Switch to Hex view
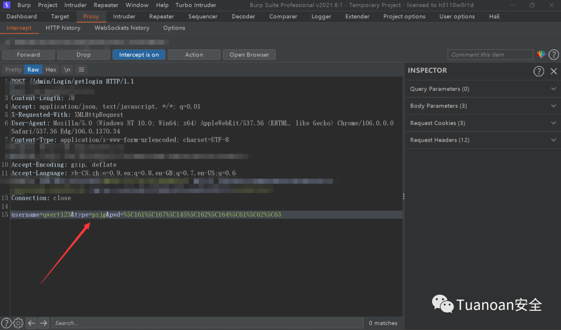This screenshot has width=561, height=330. 51,70
